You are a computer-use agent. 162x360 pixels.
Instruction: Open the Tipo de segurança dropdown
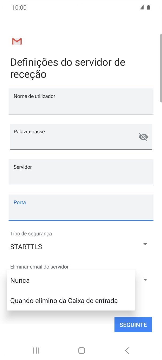point(145,243)
